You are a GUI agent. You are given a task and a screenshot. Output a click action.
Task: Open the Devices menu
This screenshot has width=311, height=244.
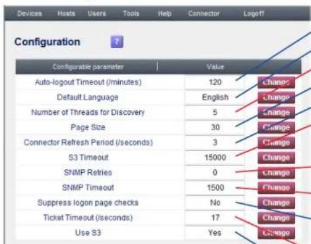pos(30,14)
